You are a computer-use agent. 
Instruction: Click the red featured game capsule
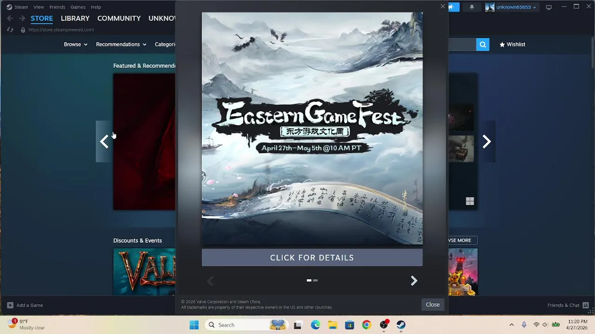click(145, 142)
